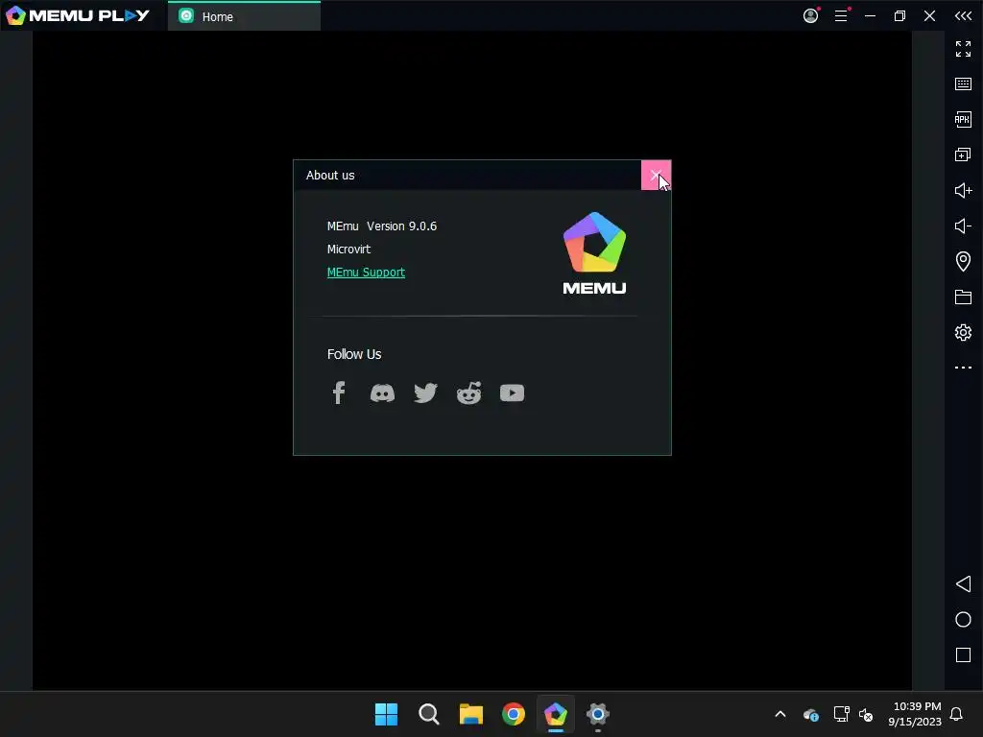Screen dimensions: 983x737
Task: Open Windows taskbar Search
Action: (x=429, y=714)
